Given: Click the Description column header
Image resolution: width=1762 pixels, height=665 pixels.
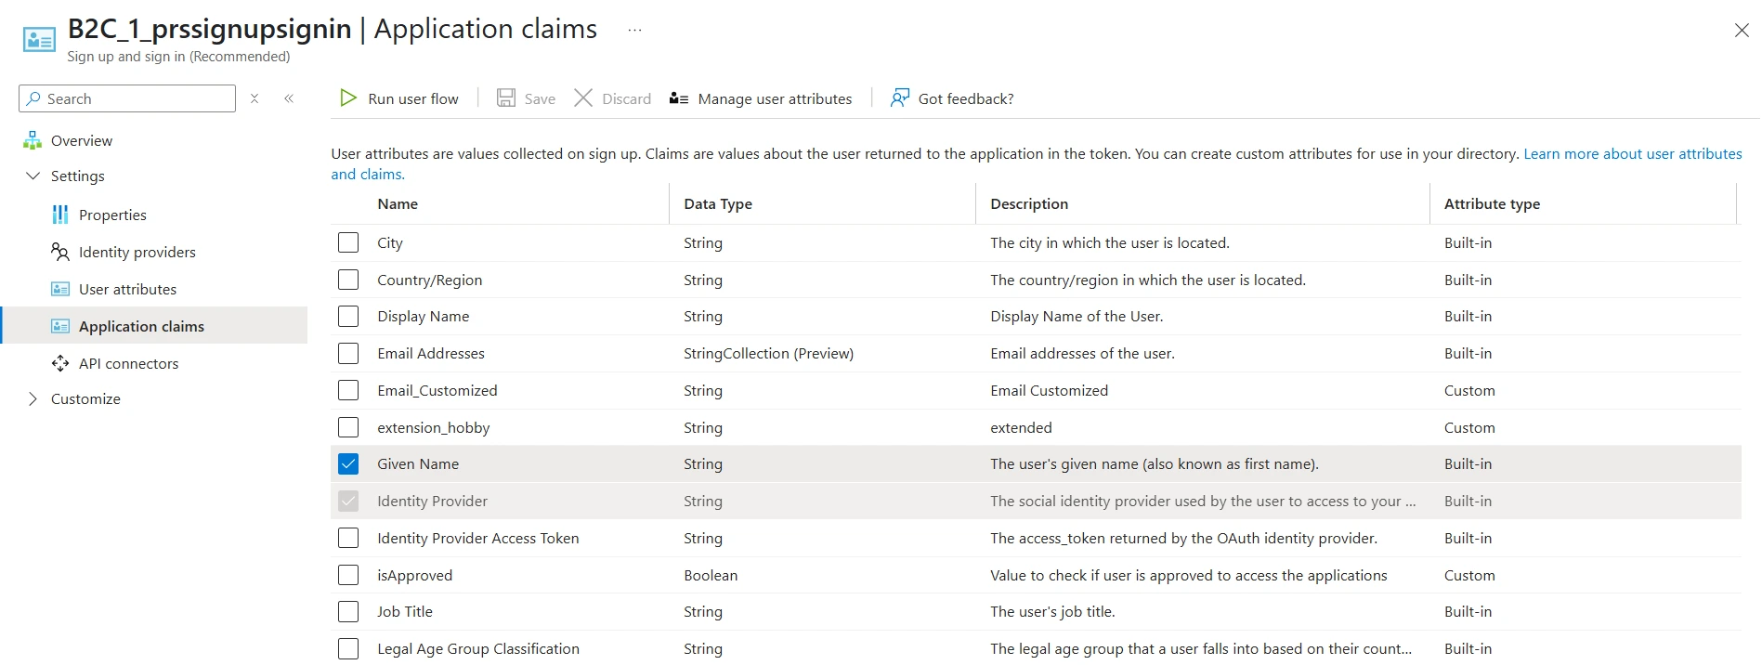Looking at the screenshot, I should 1029,203.
